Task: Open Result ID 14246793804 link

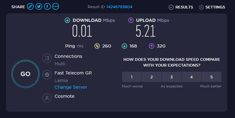Action: [119, 7]
